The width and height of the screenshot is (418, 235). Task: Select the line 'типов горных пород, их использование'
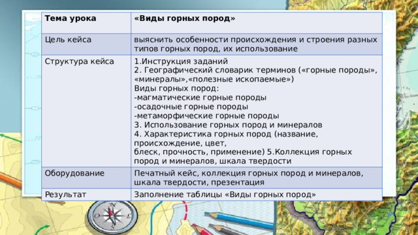click(216, 49)
